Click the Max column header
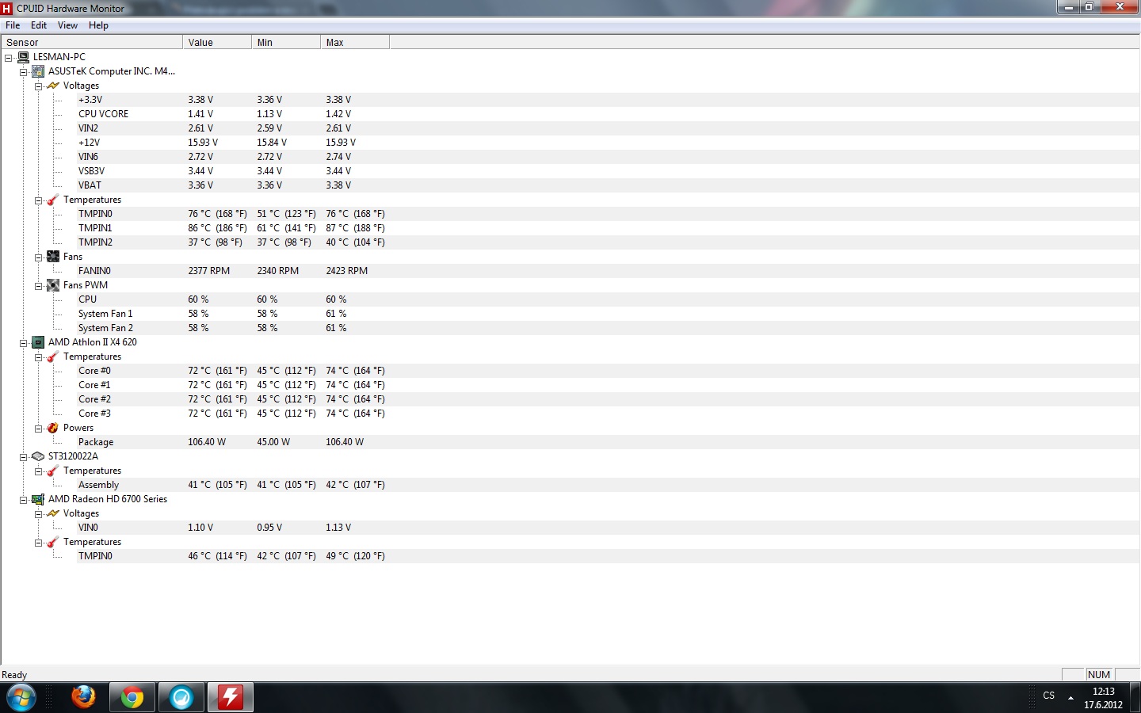This screenshot has height=713, width=1141. (x=355, y=42)
